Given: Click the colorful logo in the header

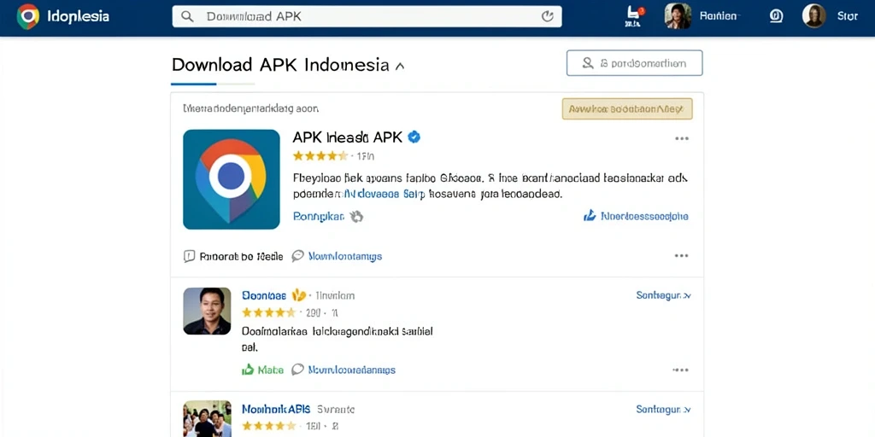Looking at the screenshot, I should (28, 16).
